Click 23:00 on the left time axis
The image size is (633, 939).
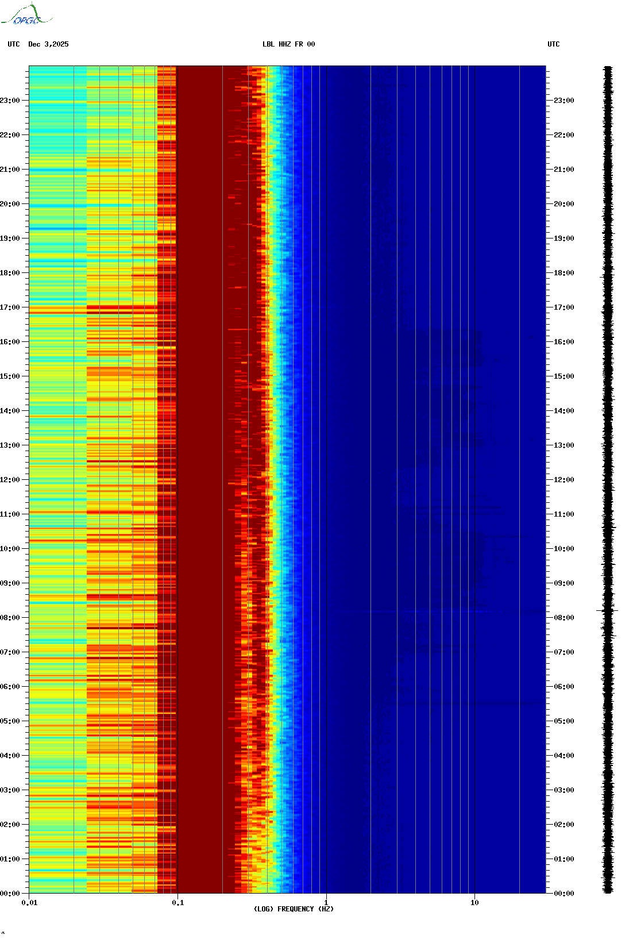(x=10, y=101)
